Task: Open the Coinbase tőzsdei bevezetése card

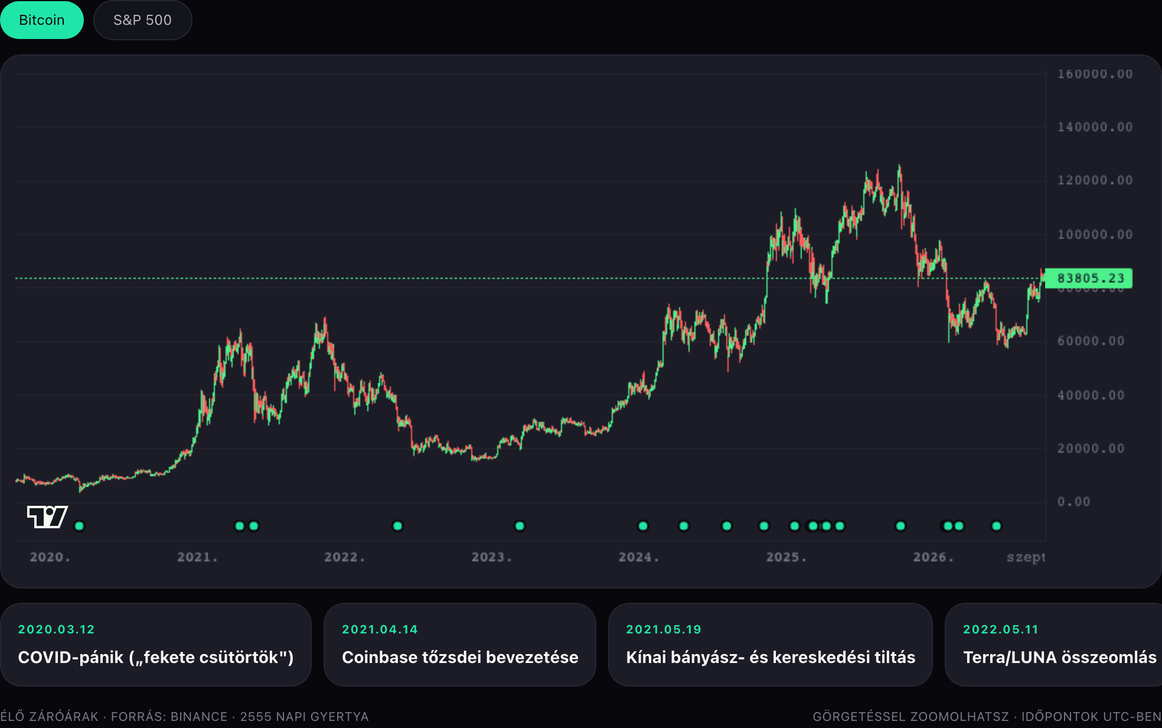Action: tap(460, 645)
